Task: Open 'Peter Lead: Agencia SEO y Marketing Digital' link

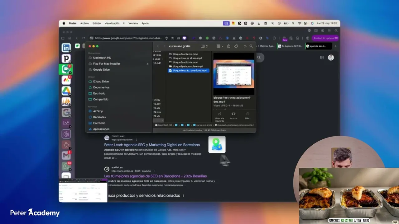Action: tap(152, 145)
